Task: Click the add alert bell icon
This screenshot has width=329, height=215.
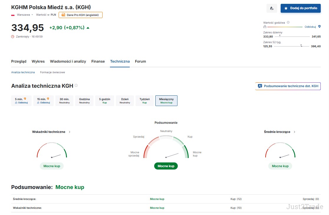Action: [x=272, y=8]
